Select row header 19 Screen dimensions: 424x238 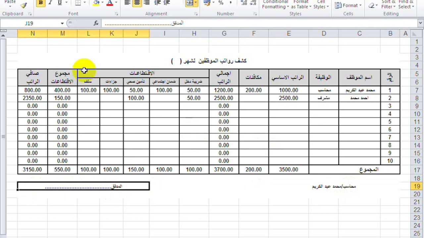click(417, 186)
